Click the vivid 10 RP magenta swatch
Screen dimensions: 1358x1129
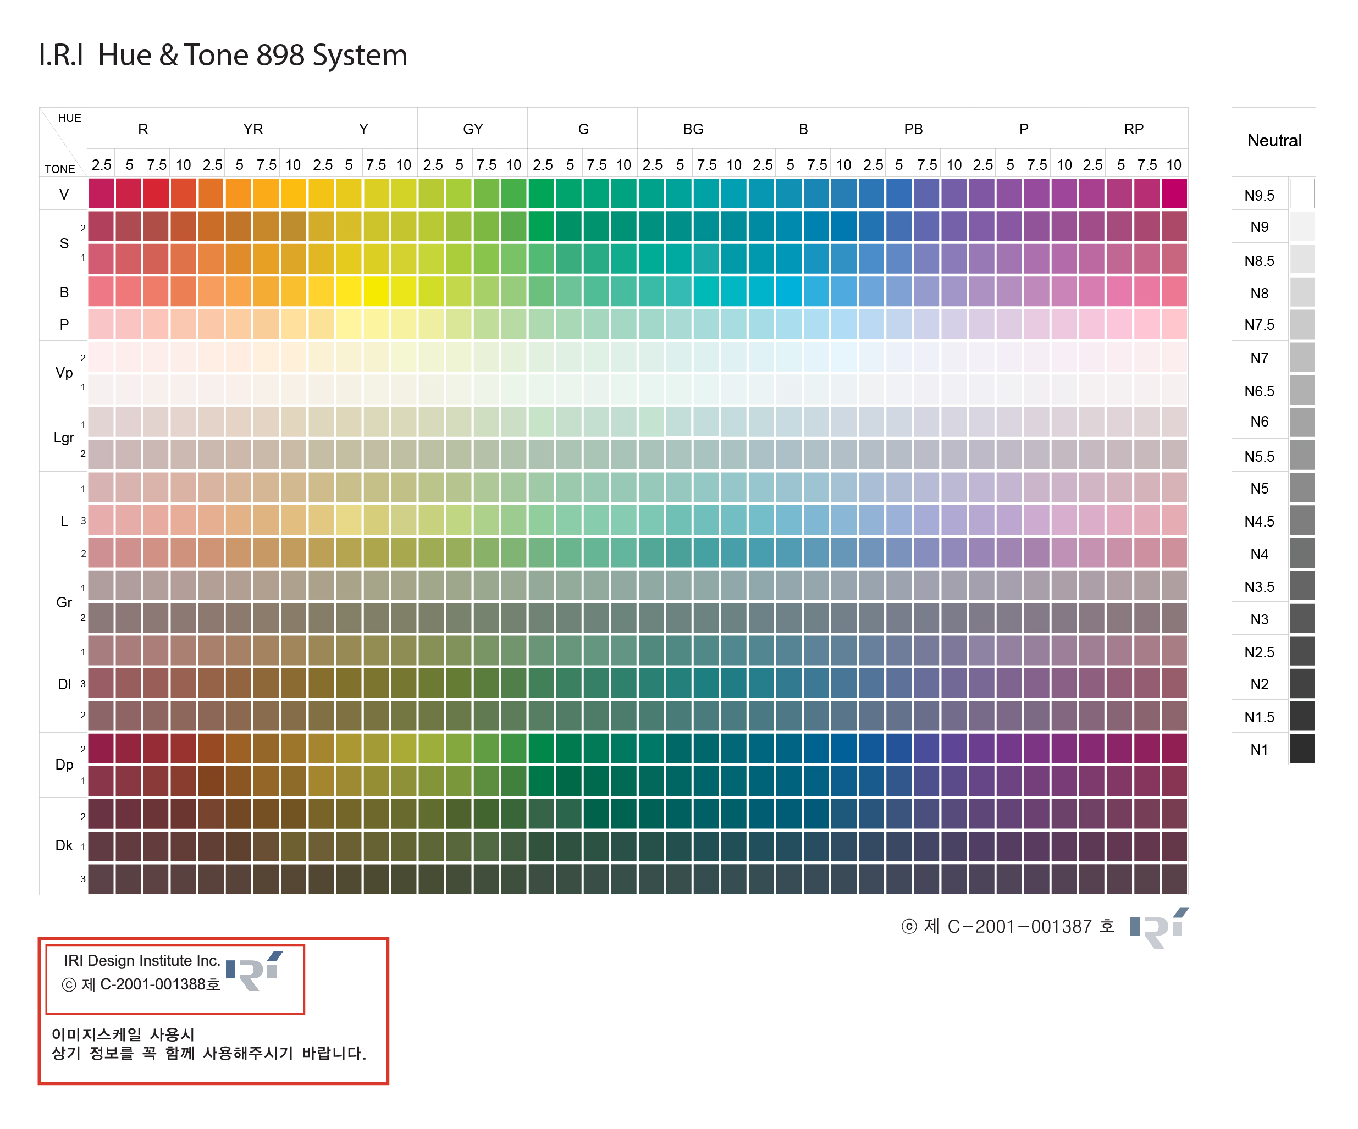point(1174,193)
